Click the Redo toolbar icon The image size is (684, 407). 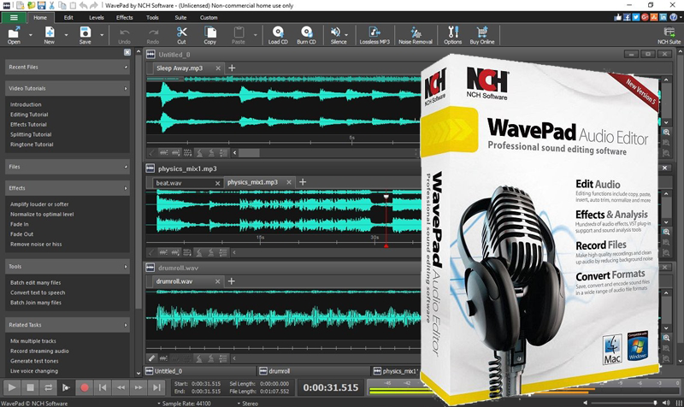[153, 35]
